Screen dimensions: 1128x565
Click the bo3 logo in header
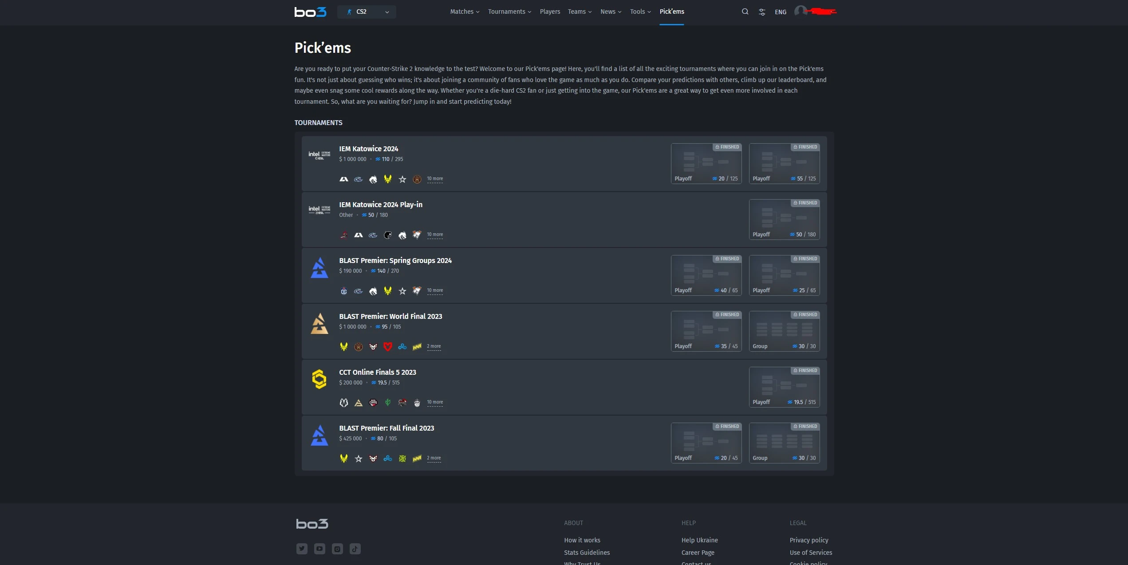point(311,12)
